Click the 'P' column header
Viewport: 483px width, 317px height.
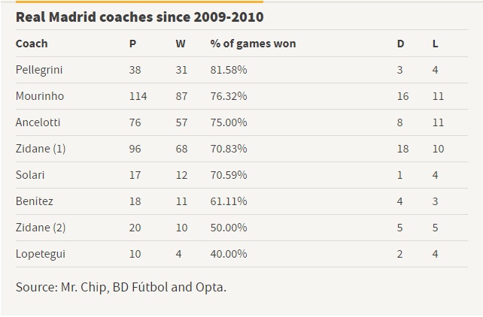point(133,44)
